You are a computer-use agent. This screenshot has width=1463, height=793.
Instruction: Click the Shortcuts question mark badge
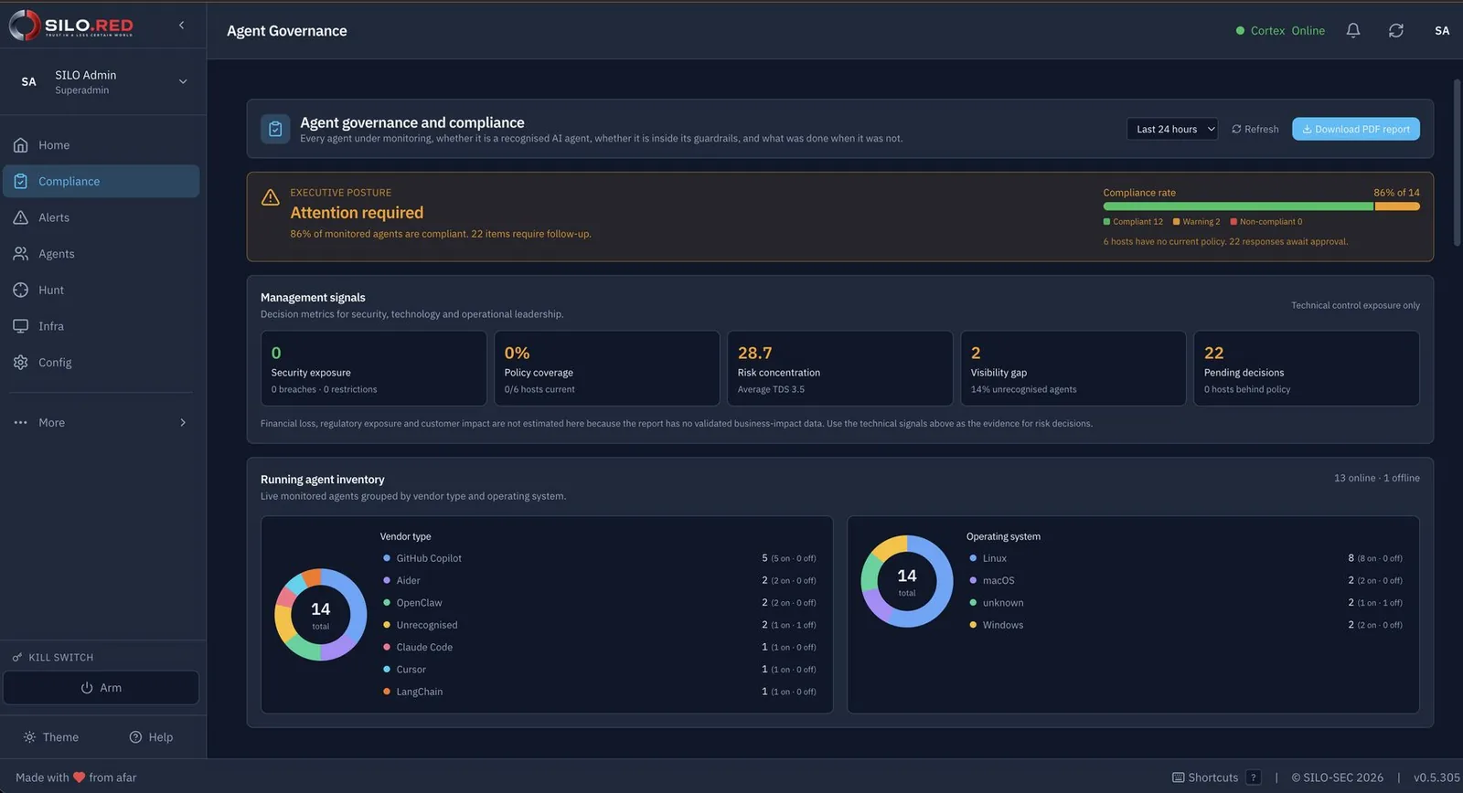coord(1254,777)
